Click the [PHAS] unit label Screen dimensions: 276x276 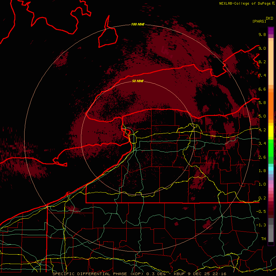(x=259, y=21)
